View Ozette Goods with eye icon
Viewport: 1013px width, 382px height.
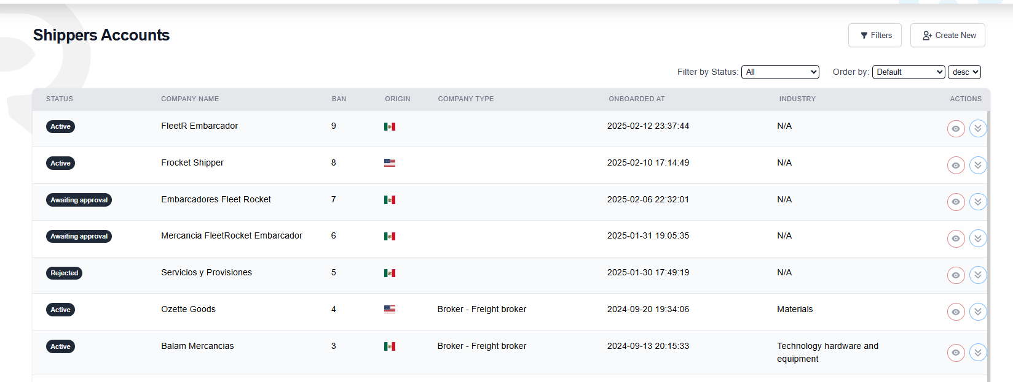(x=956, y=312)
